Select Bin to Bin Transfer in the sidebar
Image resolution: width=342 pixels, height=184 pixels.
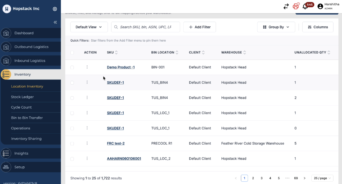pos(27,118)
